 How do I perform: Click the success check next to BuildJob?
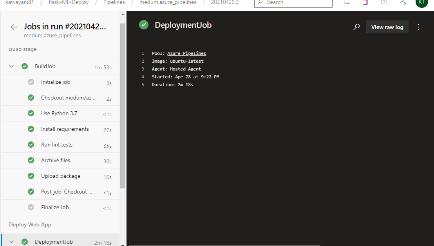(x=25, y=66)
